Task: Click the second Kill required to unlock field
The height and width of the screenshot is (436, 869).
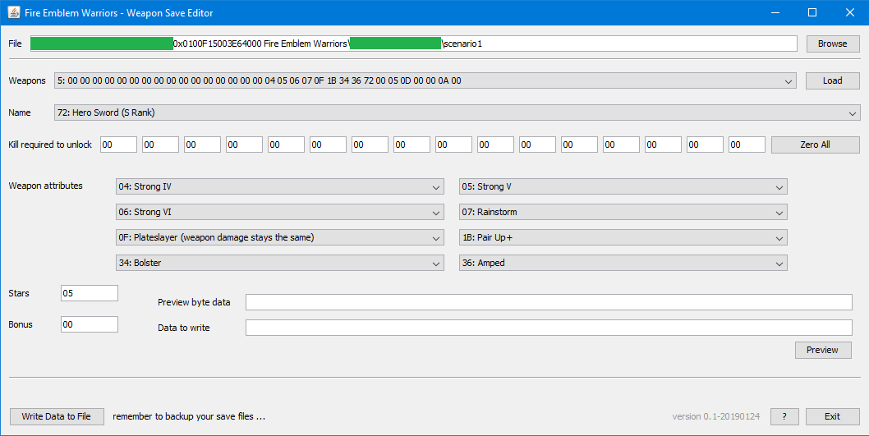Action: [x=160, y=145]
